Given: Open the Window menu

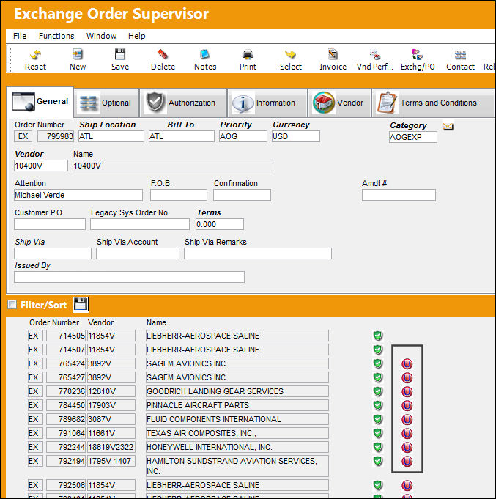Looking at the screenshot, I should (101, 36).
